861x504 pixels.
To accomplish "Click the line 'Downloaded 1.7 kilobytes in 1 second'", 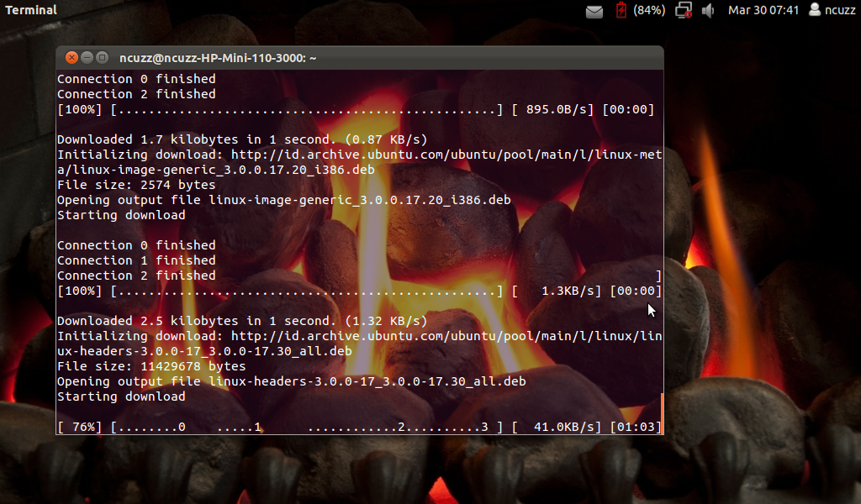I will pos(242,139).
